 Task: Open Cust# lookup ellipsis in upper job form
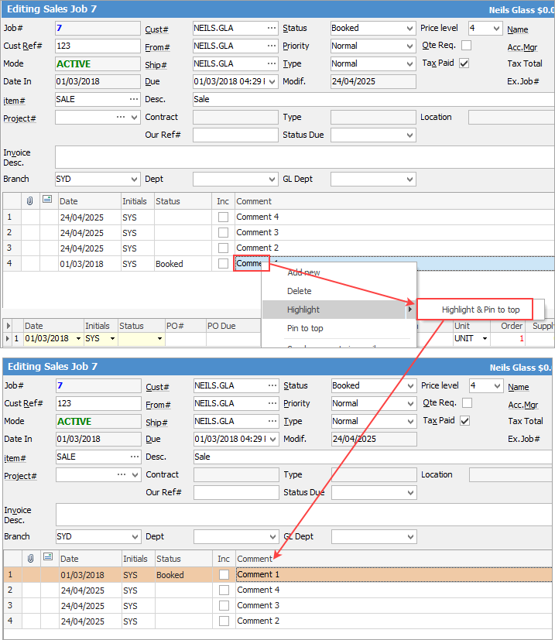[271, 28]
